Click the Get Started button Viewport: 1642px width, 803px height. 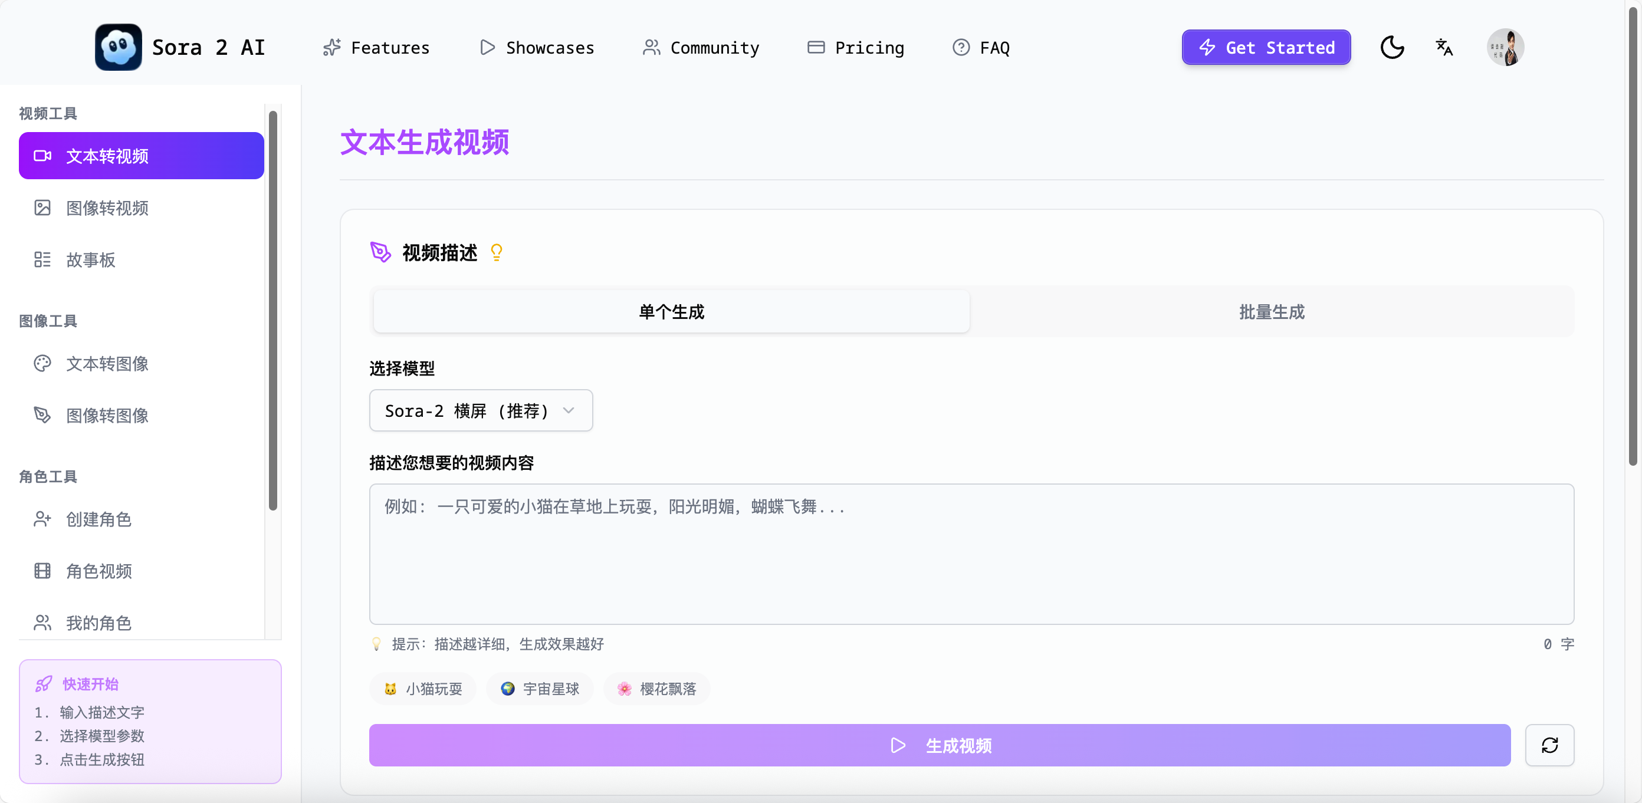click(1265, 47)
